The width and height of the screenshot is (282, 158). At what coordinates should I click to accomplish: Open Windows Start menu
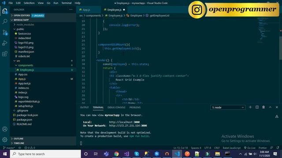pos(5,154)
